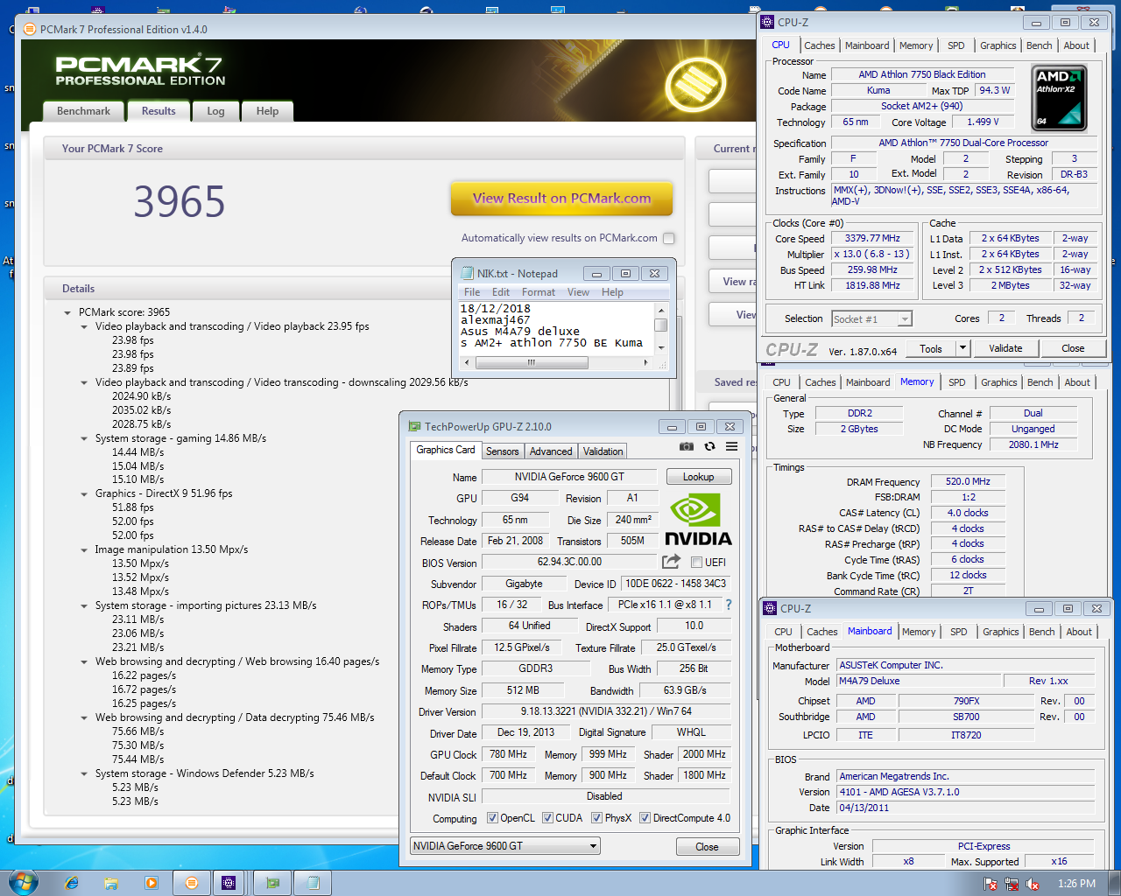Switch to GPU-Z graphics card taskbar icon
The width and height of the screenshot is (1121, 896).
pyautogui.click(x=272, y=883)
